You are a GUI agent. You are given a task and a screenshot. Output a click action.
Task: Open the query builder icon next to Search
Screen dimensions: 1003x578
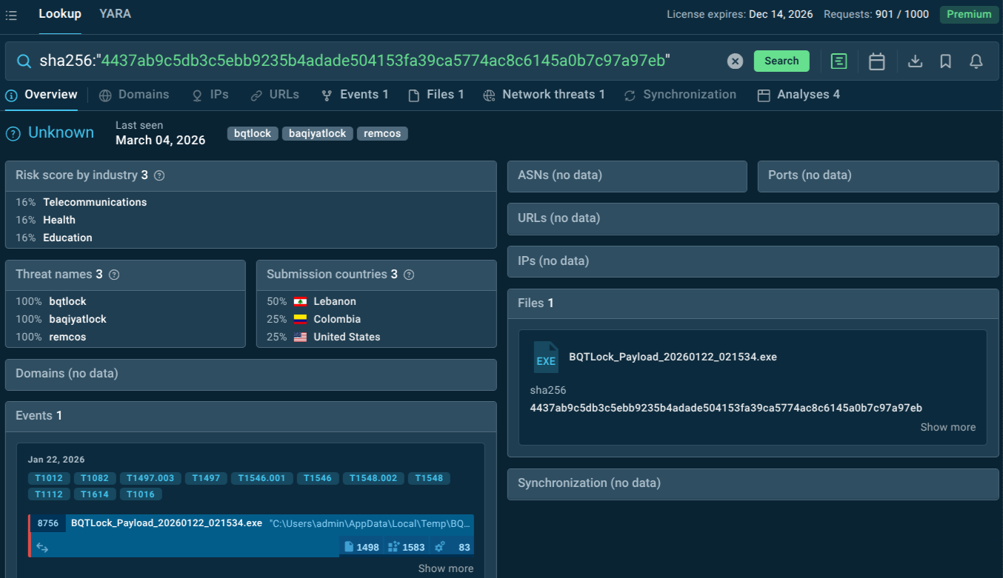pos(839,61)
